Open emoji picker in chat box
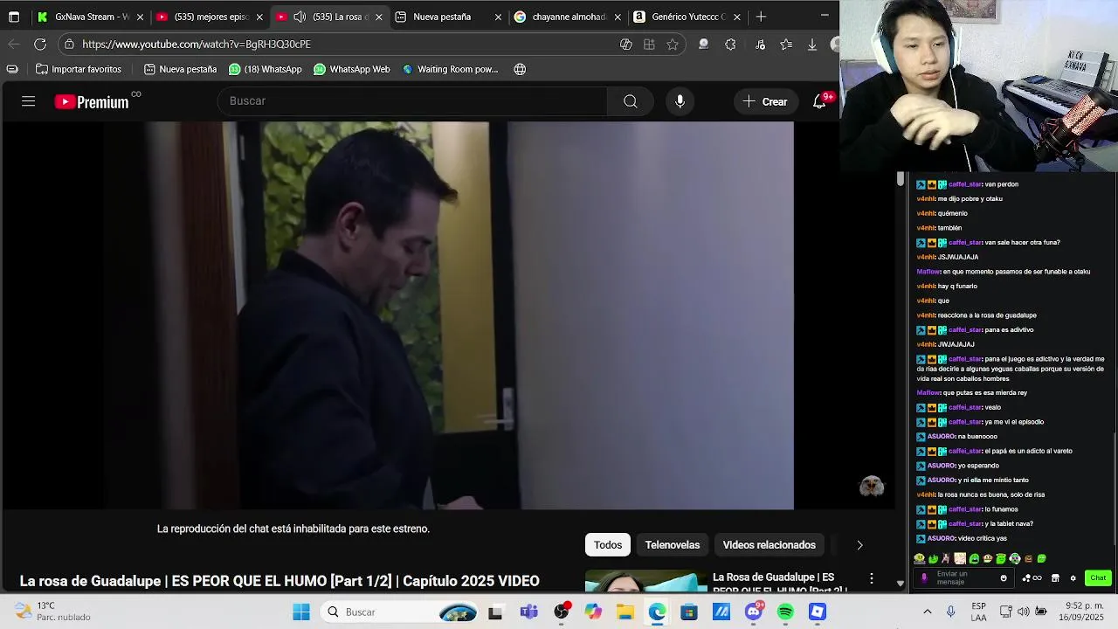 [1004, 578]
